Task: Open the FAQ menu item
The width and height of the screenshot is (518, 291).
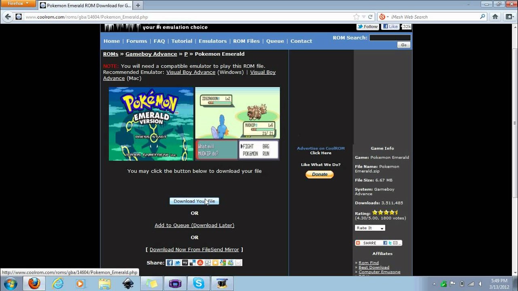Action: pyautogui.click(x=159, y=41)
